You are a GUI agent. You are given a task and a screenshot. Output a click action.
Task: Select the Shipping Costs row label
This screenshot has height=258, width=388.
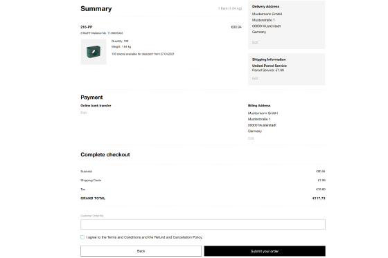pos(91,180)
